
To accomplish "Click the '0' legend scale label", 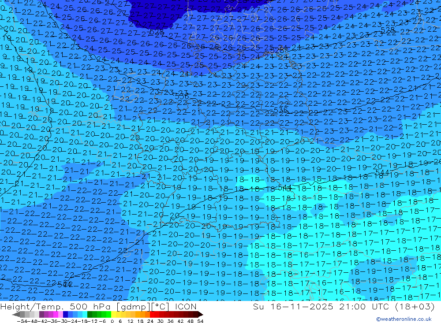I will [x=112, y=321].
